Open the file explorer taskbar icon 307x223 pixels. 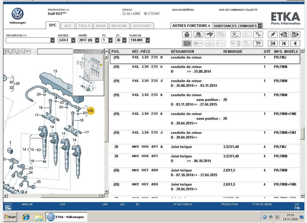click(39, 217)
